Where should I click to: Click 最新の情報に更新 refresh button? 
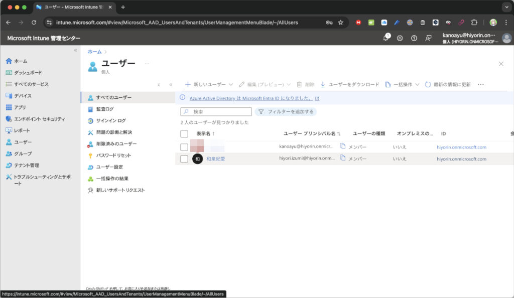click(448, 84)
